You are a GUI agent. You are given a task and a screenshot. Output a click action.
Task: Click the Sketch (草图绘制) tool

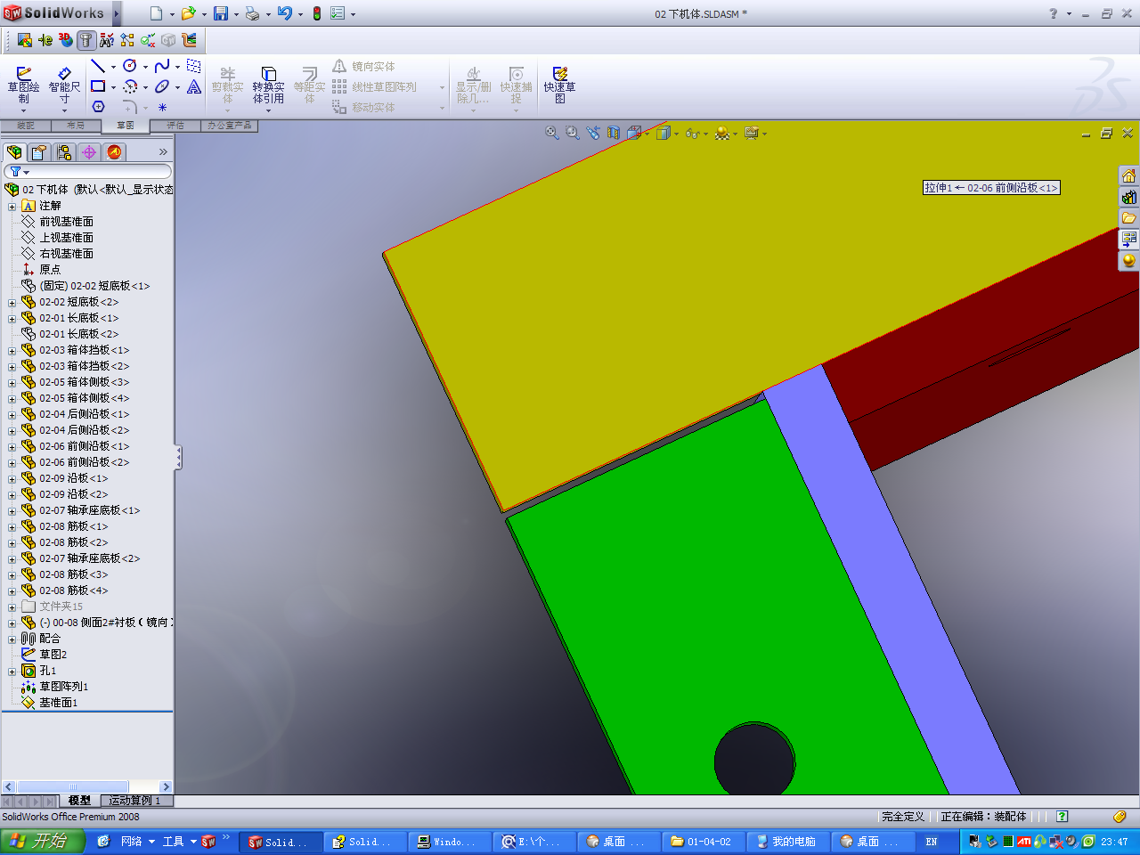23,85
